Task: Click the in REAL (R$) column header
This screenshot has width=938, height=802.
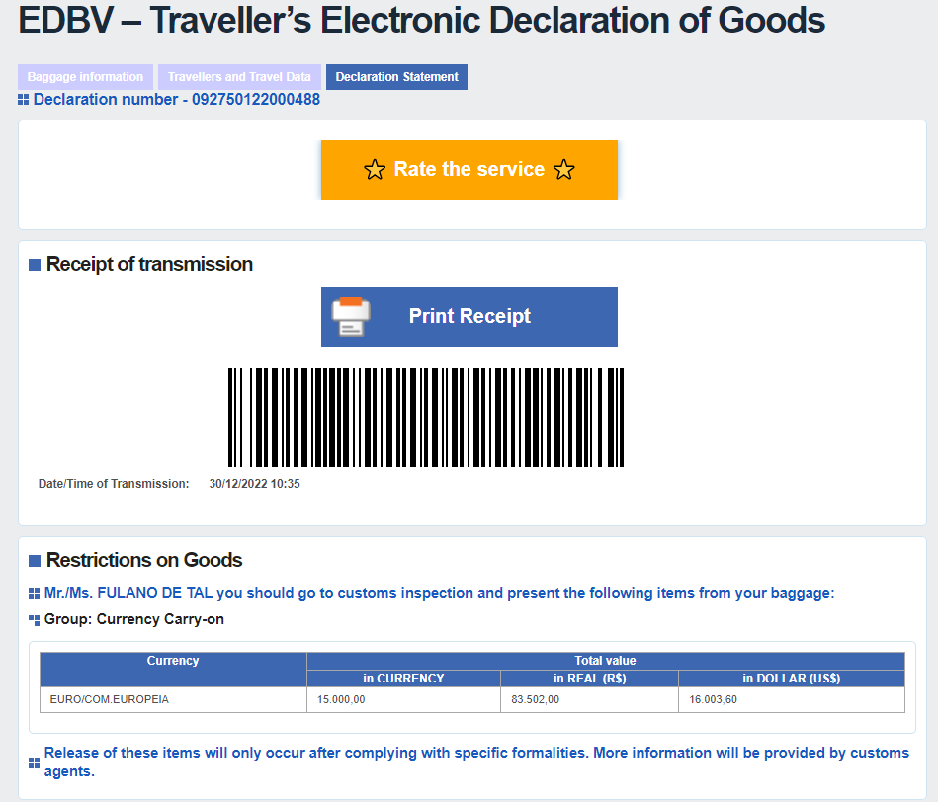Action: (589, 679)
